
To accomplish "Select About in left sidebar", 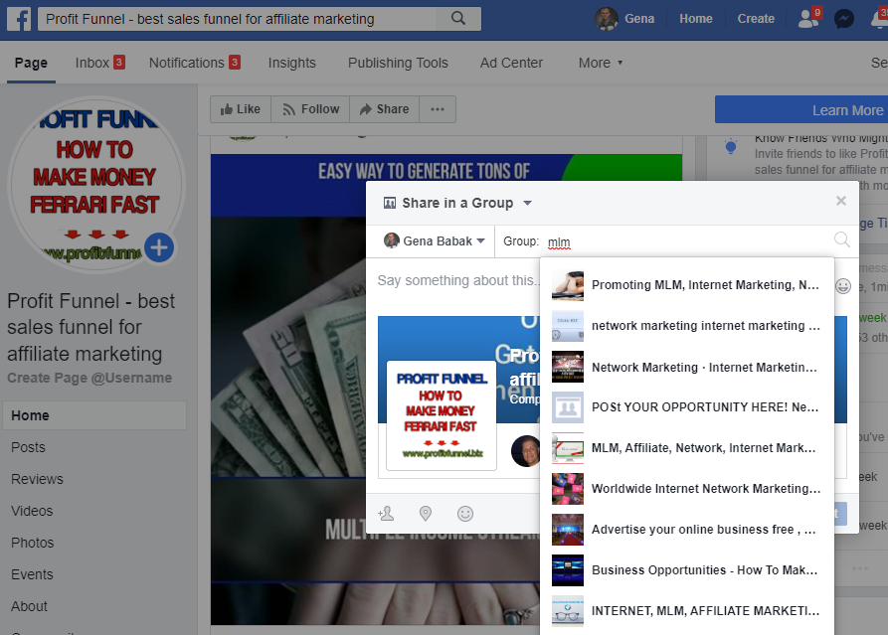I will (29, 605).
